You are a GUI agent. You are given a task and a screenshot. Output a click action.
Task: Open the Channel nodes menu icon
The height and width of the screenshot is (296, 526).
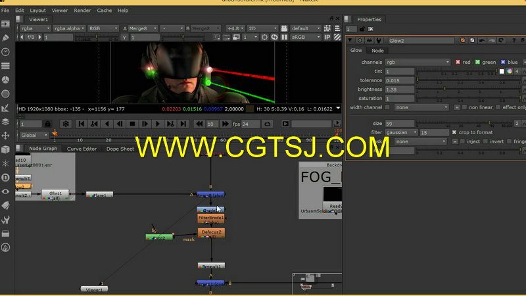[x=5, y=66]
